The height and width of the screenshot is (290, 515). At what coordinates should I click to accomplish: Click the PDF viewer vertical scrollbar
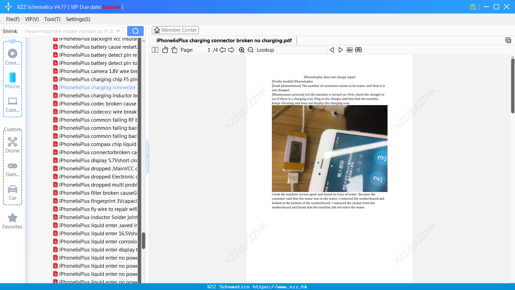click(513, 86)
